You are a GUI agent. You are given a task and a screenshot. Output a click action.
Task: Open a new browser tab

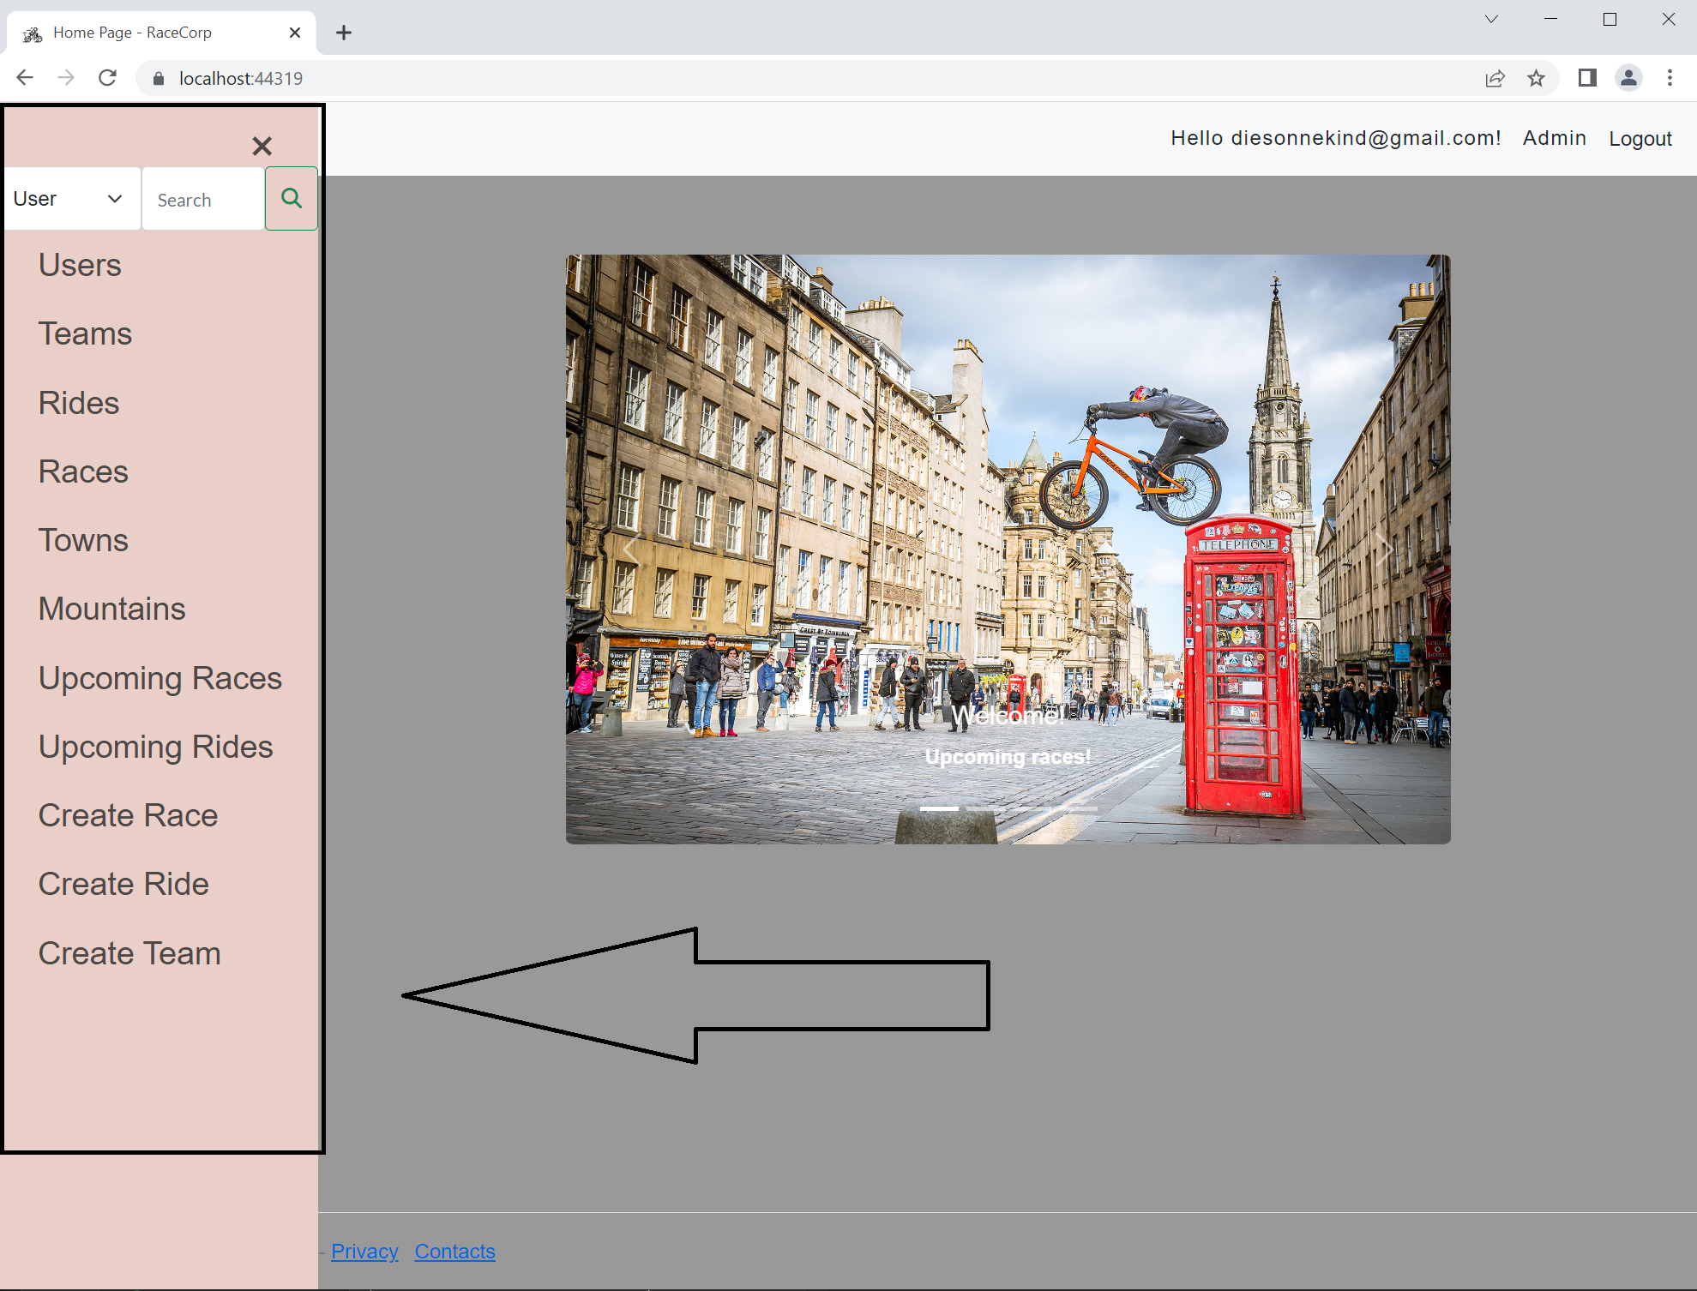coord(344,33)
